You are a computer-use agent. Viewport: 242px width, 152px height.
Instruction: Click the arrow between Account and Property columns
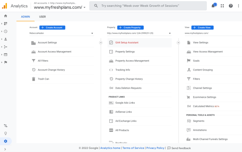[x=101, y=42]
